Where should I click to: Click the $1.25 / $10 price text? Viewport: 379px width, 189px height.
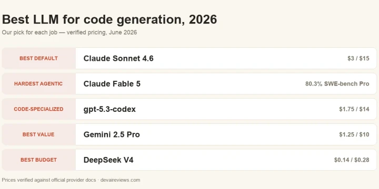pos(354,134)
